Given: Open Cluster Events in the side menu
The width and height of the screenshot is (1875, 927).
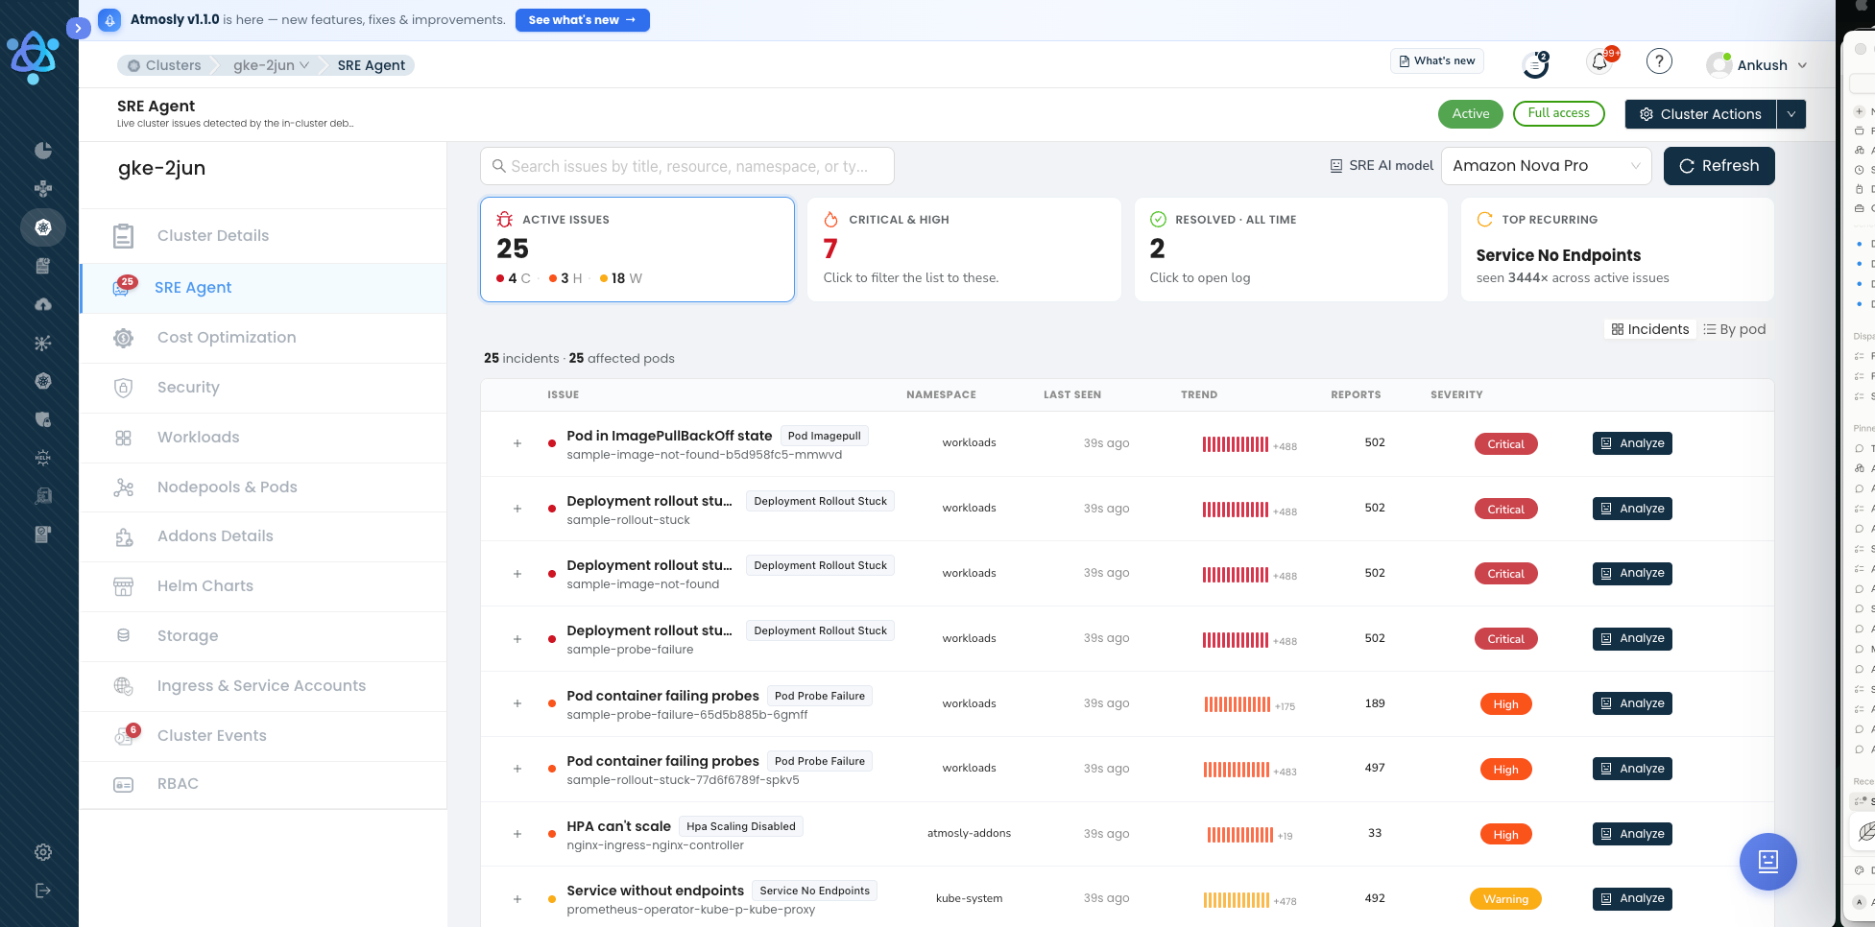Looking at the screenshot, I should tap(263, 736).
